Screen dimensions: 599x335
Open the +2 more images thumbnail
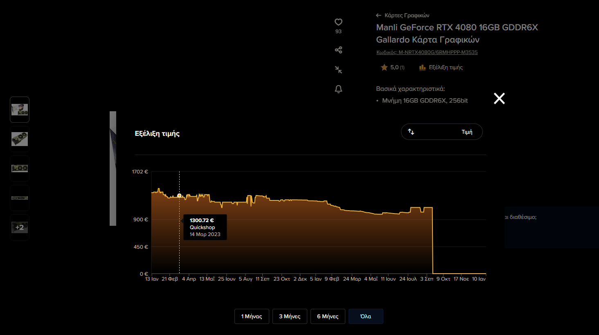(x=20, y=227)
